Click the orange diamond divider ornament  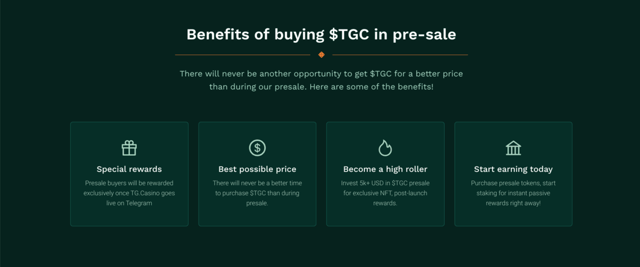321,55
